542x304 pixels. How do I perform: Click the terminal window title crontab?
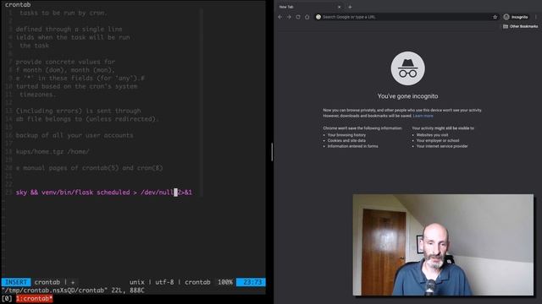pos(18,4)
